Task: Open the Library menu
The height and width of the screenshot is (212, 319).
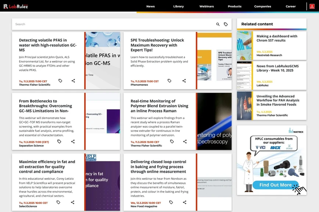Action: click(x=178, y=6)
